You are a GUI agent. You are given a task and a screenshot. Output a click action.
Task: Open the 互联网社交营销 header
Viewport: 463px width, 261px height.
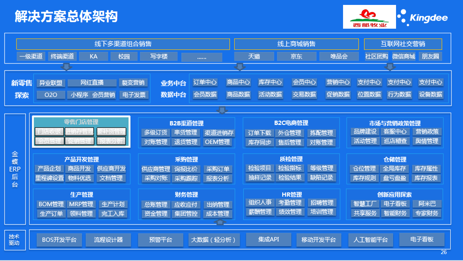coord(403,44)
